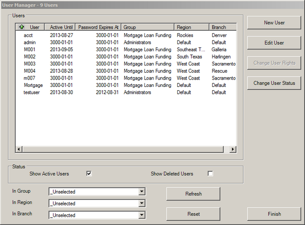Viewport: 305px width, 225px height.
Task: Click the left arrow of horizontal scrollbar
Action: (19, 149)
